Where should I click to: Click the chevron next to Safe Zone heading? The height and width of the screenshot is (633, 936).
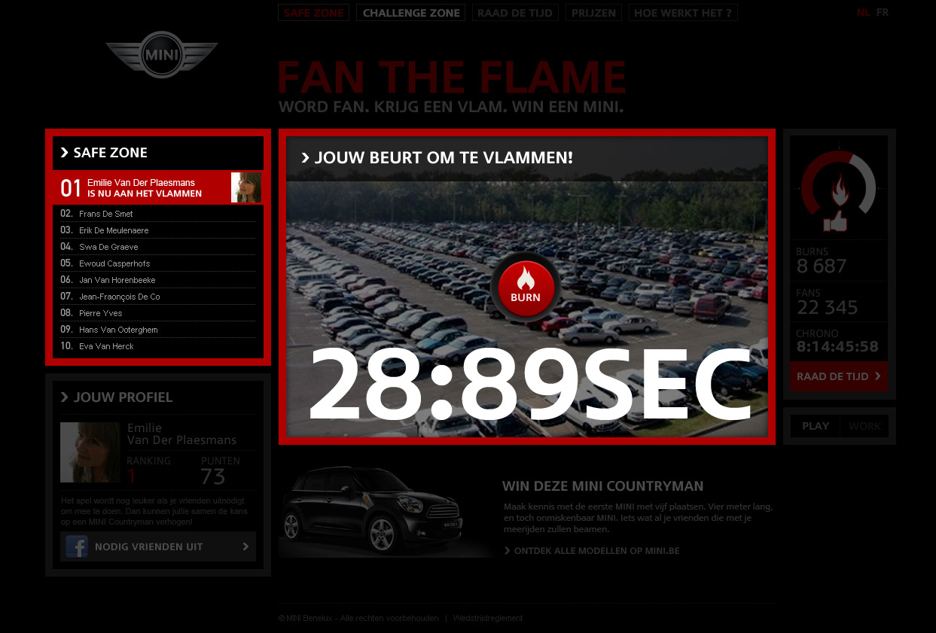click(x=65, y=153)
